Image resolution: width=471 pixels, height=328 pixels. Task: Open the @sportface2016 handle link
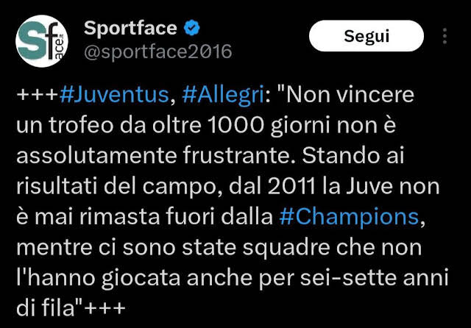click(x=158, y=51)
